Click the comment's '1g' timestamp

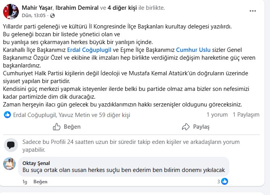pyautogui.click(x=25, y=182)
